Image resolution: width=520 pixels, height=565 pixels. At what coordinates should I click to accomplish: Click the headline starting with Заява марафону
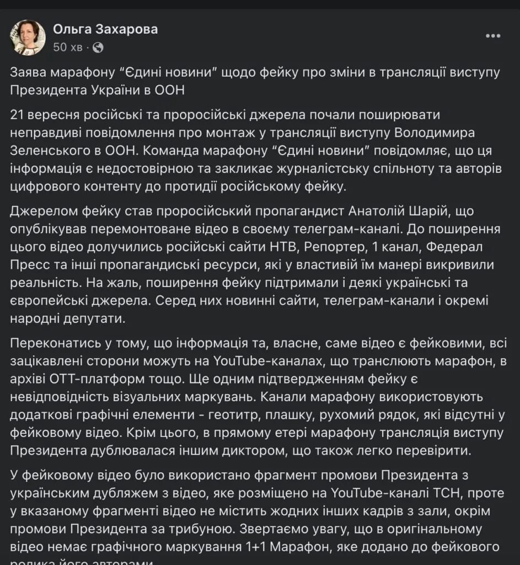255,81
